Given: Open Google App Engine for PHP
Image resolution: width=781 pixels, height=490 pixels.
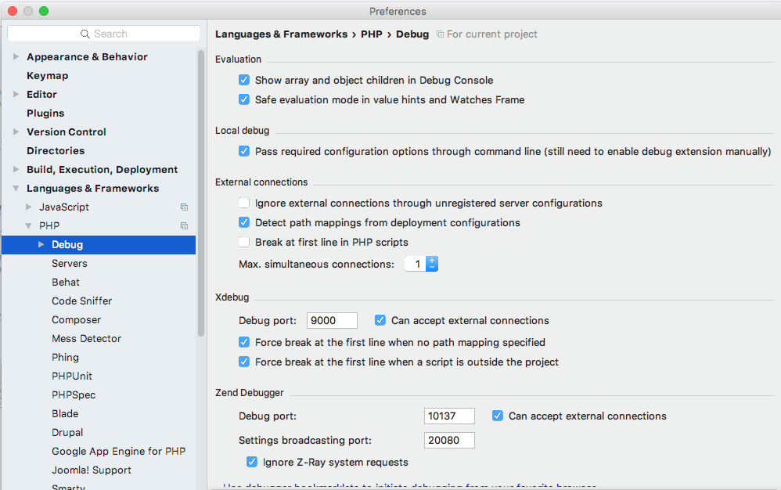Looking at the screenshot, I should click(x=118, y=451).
